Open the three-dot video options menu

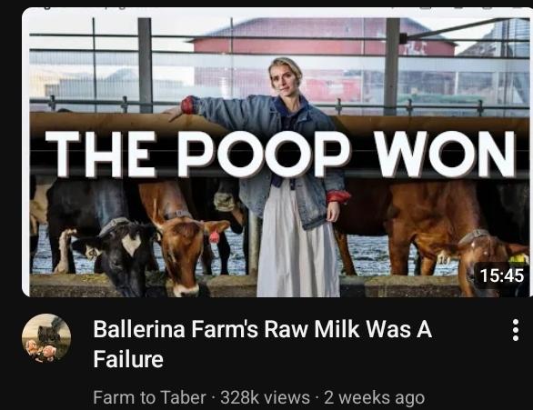pyautogui.click(x=516, y=330)
